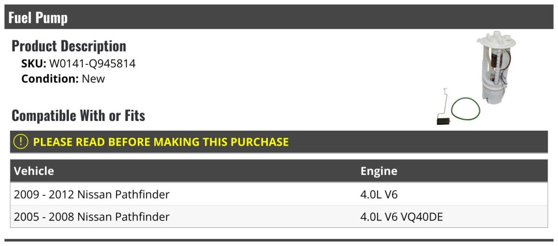This screenshot has width=558, height=246.
Task: Click the yellow exclamation warning icon
Action: [x=21, y=142]
